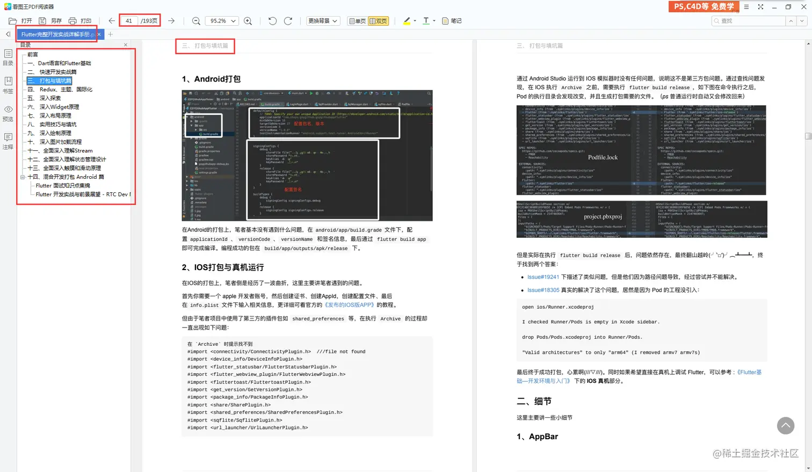This screenshot has width=812, height=472.
Task: Open the hamburger main menu
Action: 746,7
